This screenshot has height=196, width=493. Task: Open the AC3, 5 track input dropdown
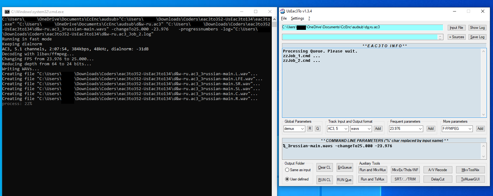pyautogui.click(x=346, y=129)
